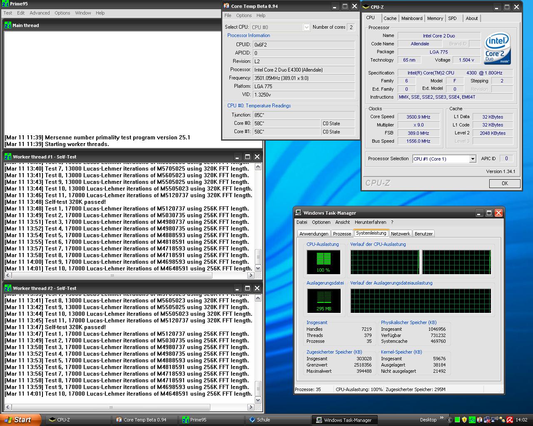Screen dimensions: 533x426
Task: Switch to the About tab in CPU-Z
Action: tap(472, 18)
